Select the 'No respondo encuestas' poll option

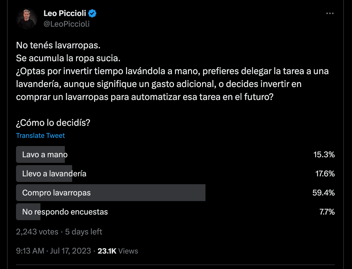click(x=65, y=212)
